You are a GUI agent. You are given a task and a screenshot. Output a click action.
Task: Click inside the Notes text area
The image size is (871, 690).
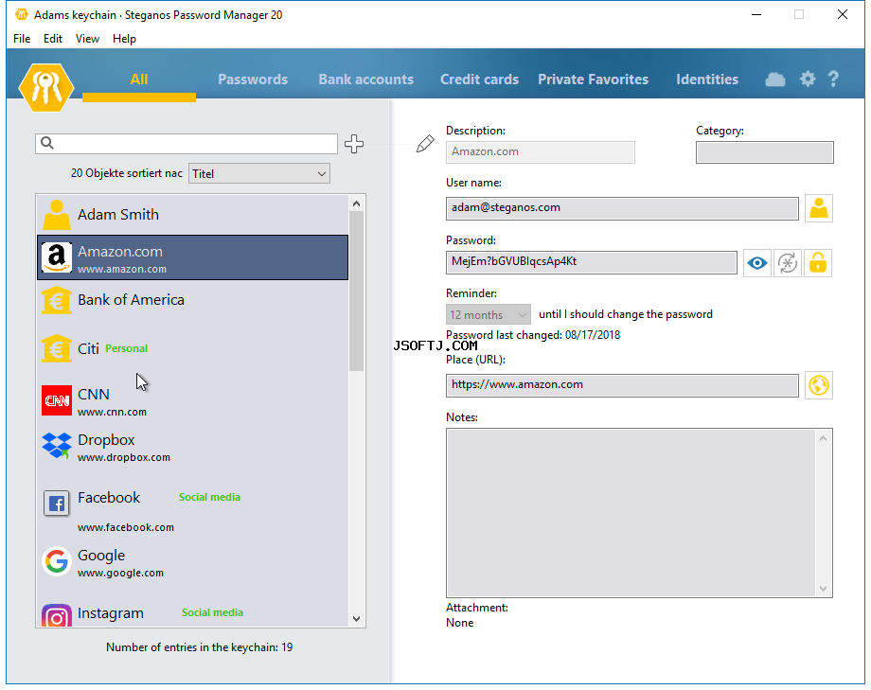pos(631,513)
